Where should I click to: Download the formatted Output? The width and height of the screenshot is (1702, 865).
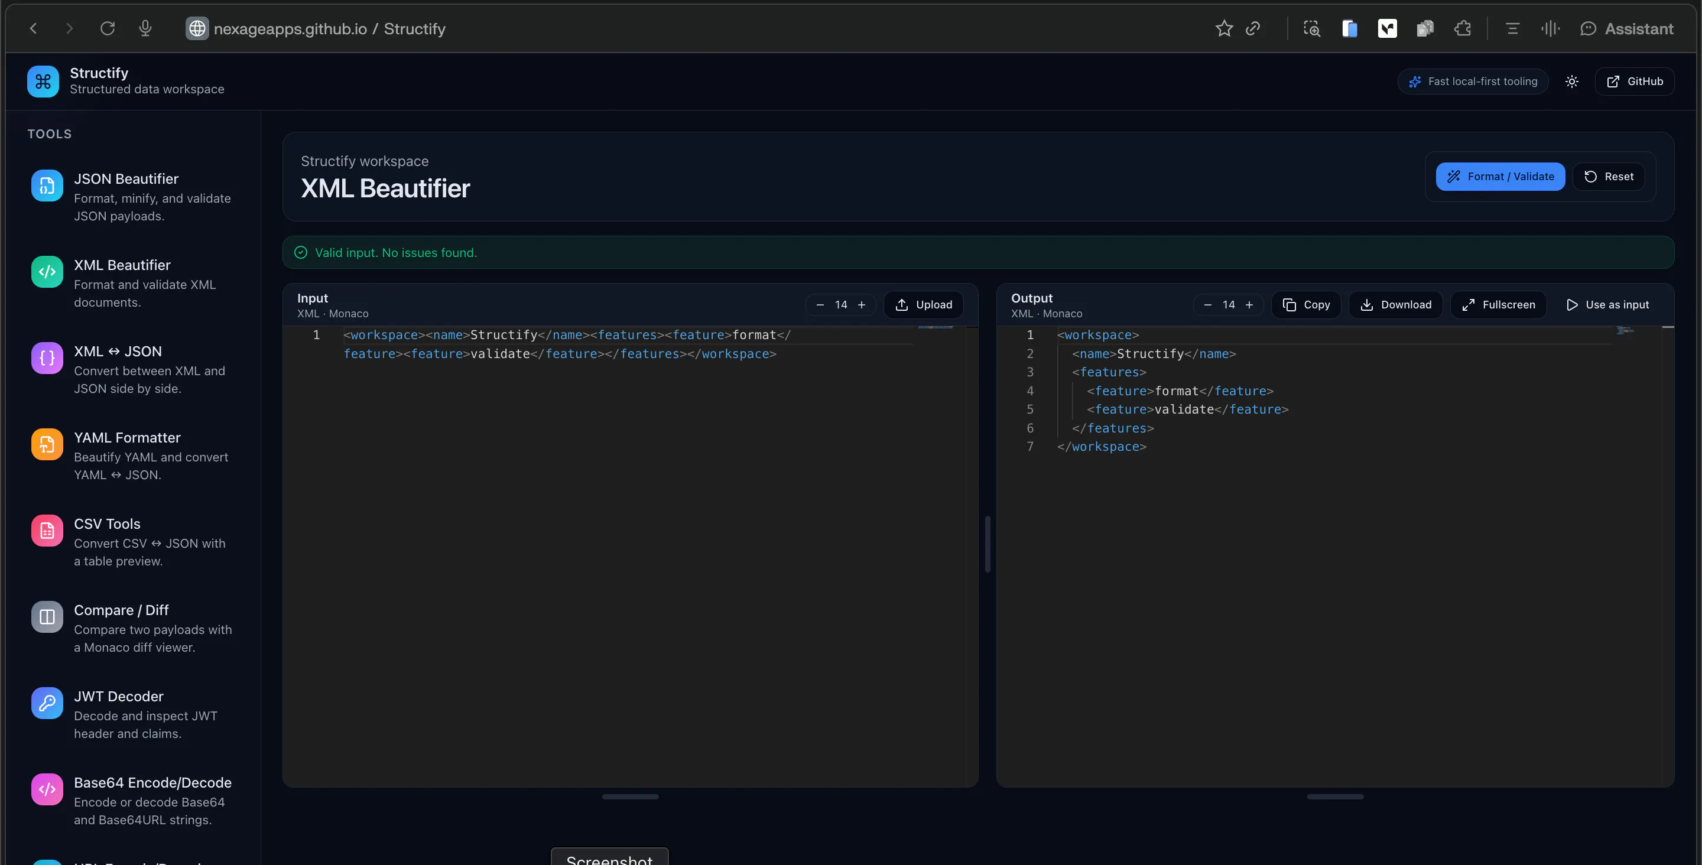pos(1395,305)
